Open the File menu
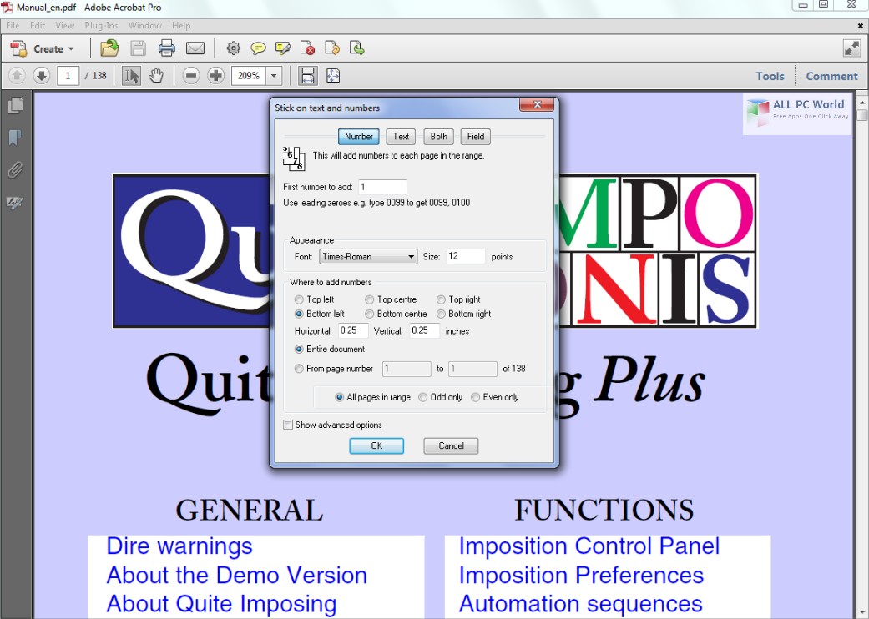 tap(13, 26)
